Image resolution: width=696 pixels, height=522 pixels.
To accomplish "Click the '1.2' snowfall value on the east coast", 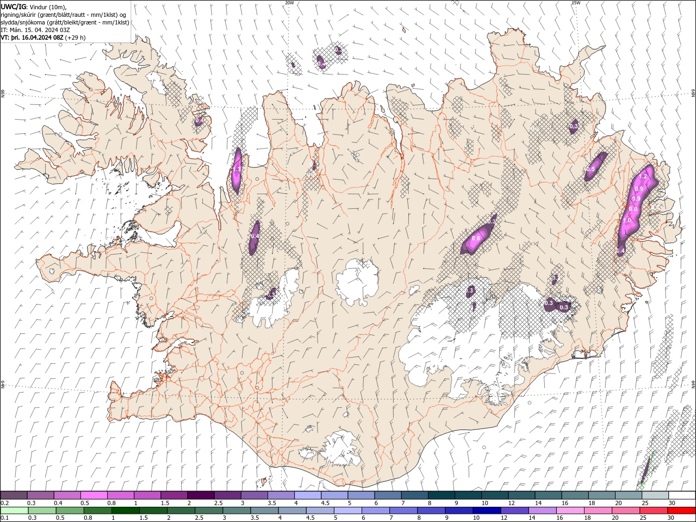I will coord(643,176).
